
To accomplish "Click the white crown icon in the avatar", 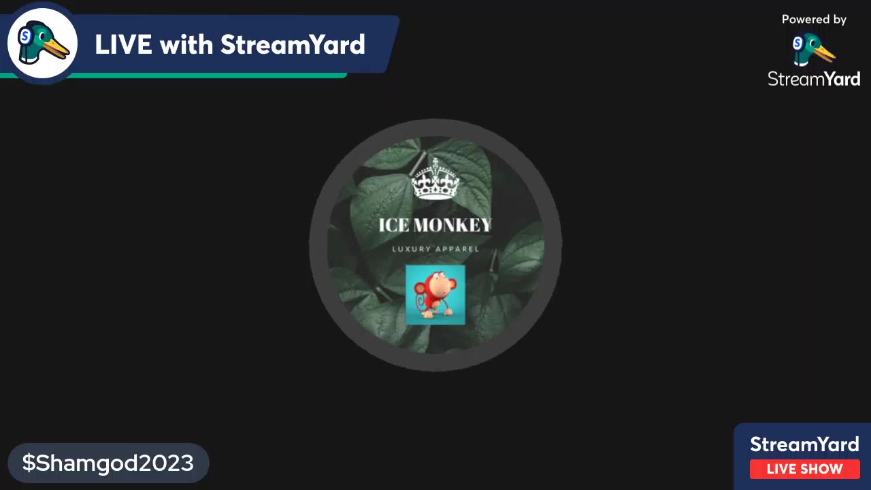I will click(x=435, y=178).
